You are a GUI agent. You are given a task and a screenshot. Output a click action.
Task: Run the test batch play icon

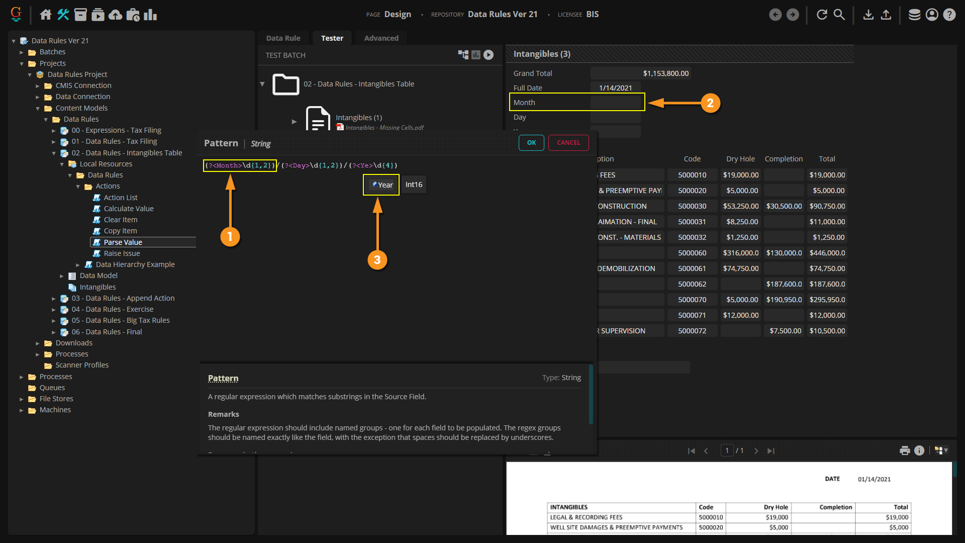tap(489, 55)
